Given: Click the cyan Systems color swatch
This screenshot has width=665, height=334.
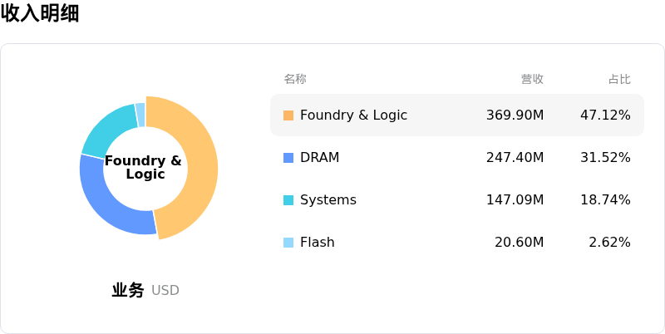Looking at the screenshot, I should tap(288, 200).
